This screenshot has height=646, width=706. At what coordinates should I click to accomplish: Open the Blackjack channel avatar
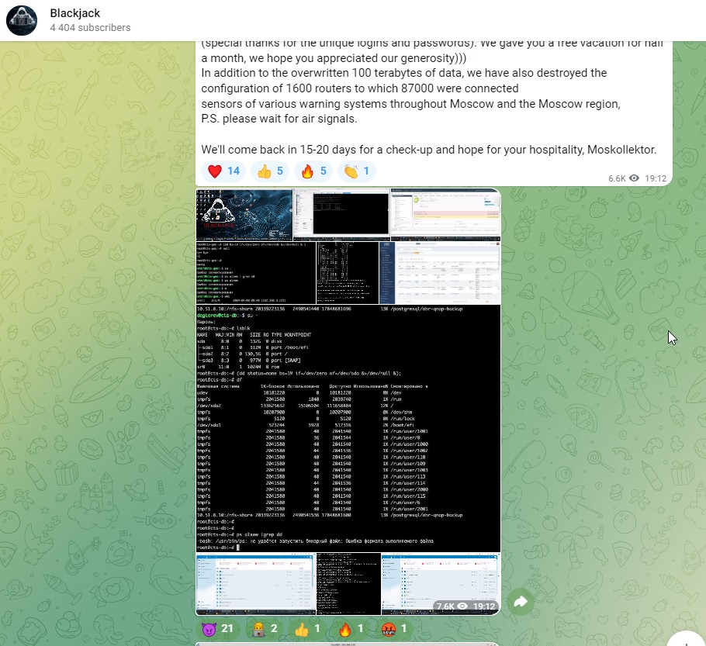pos(22,20)
